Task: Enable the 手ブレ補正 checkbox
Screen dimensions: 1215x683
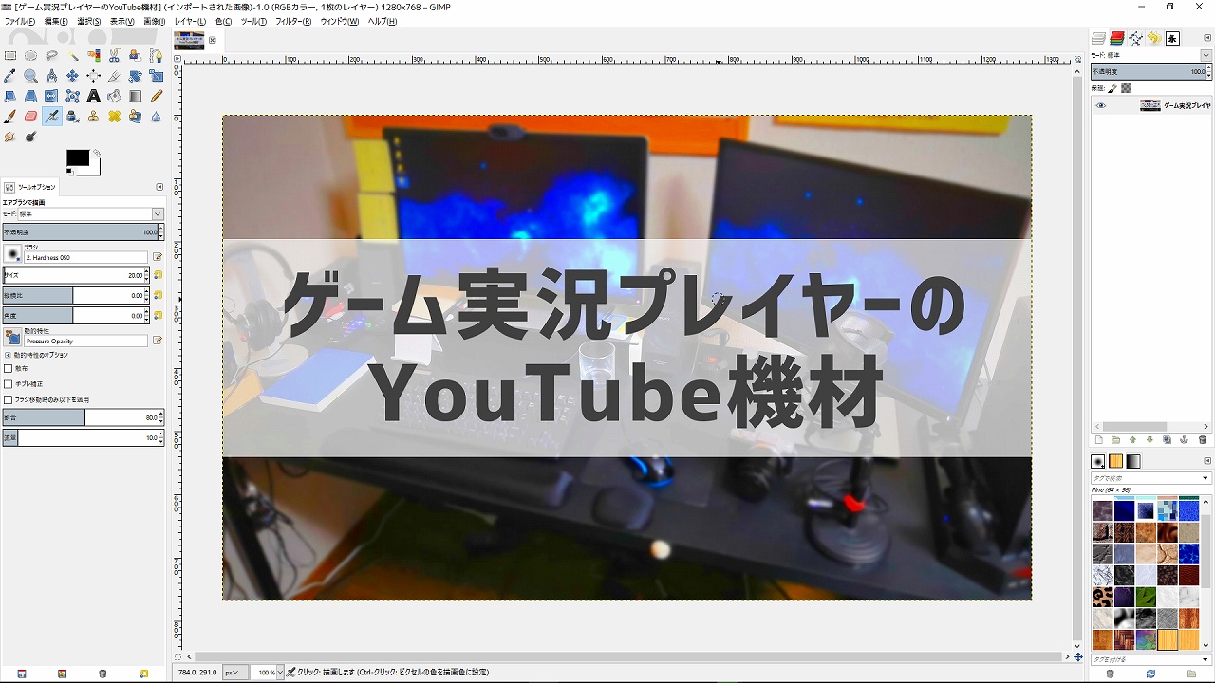Action: (x=9, y=384)
